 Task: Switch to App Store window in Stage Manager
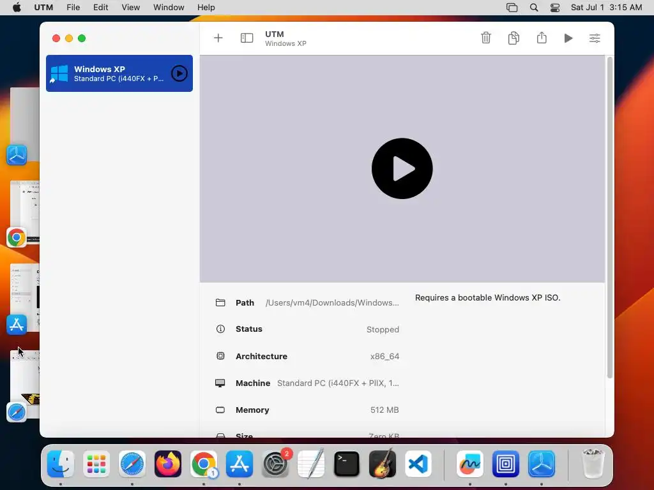pos(25,299)
